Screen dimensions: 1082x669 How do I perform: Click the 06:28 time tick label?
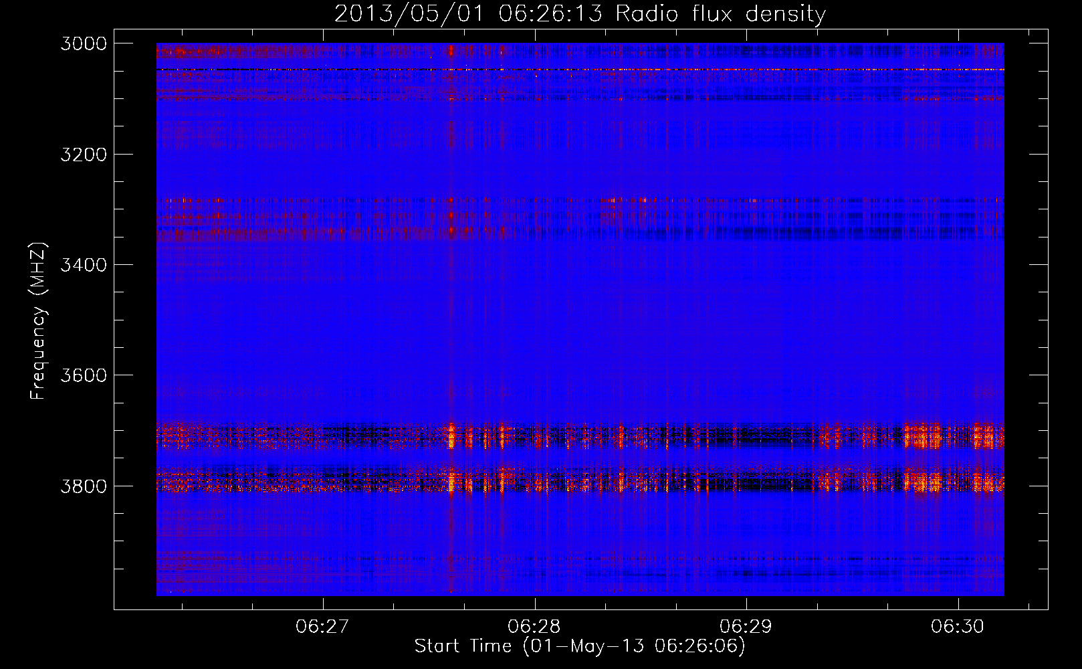pyautogui.click(x=534, y=626)
